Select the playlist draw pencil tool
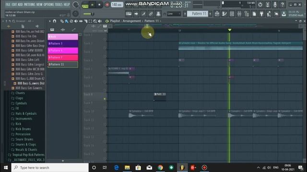The width and height of the screenshot is (307, 172). coord(62,21)
